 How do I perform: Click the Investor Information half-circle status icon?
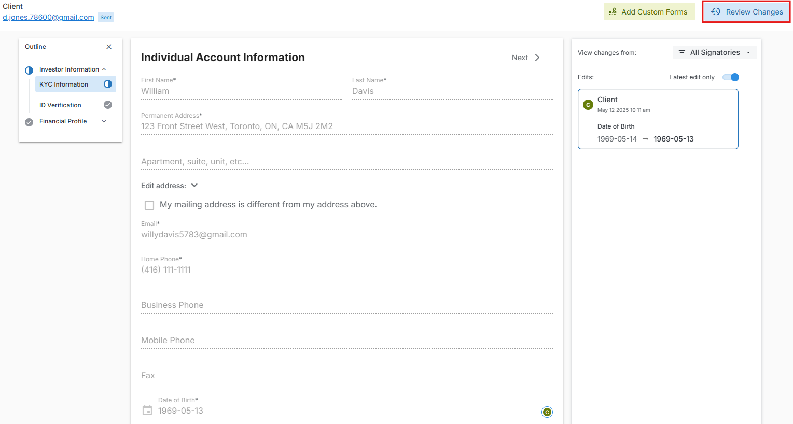click(x=29, y=70)
